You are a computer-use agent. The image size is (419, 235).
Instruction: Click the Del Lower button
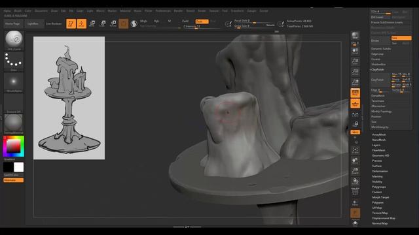[x=380, y=18]
